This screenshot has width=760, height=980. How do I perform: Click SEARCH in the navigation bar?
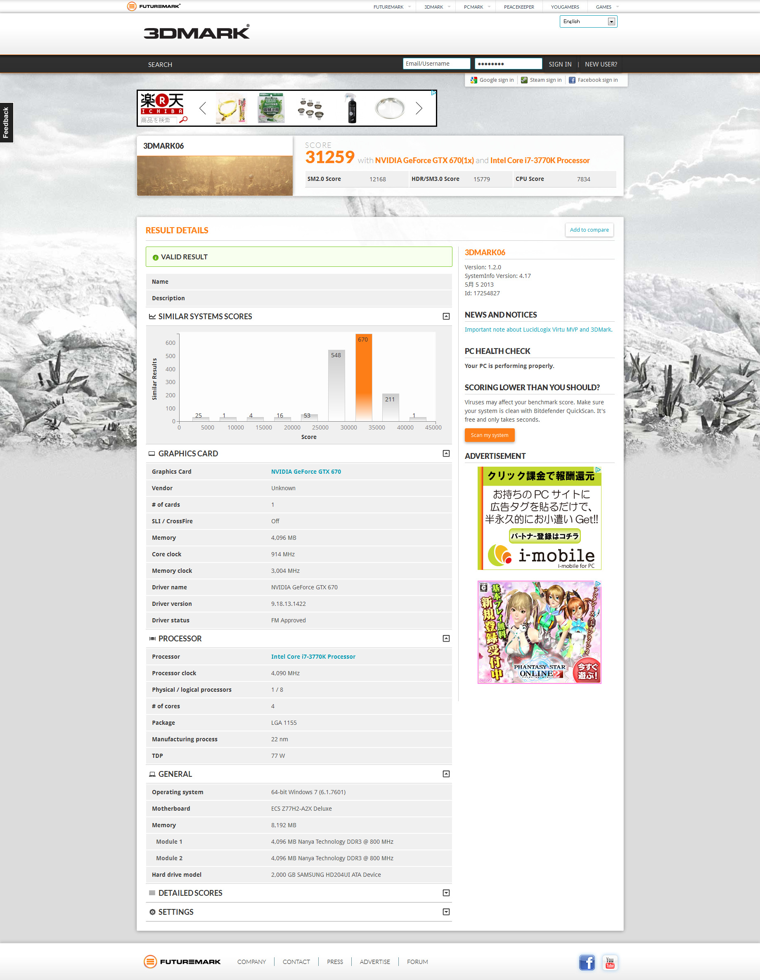[x=160, y=64]
